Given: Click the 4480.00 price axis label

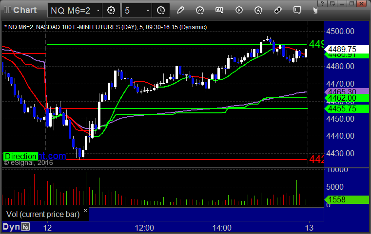Looking at the screenshot, I should pos(340,66).
